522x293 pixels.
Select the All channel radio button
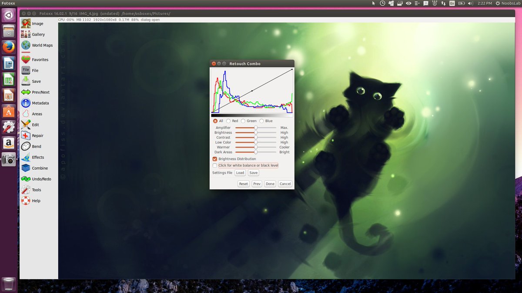tap(215, 121)
